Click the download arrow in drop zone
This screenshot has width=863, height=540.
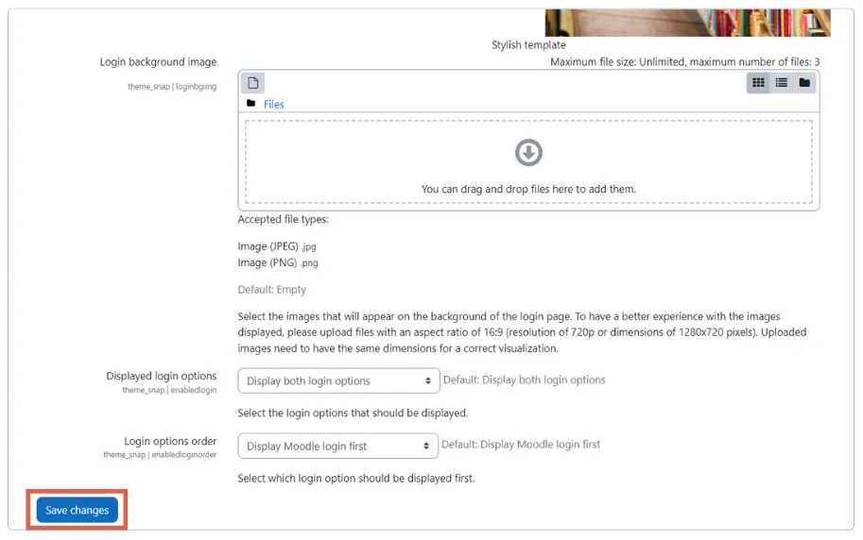point(528,152)
